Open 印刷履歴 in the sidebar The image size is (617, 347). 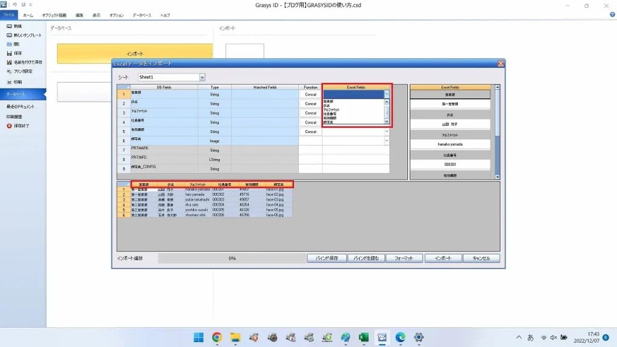coord(14,117)
